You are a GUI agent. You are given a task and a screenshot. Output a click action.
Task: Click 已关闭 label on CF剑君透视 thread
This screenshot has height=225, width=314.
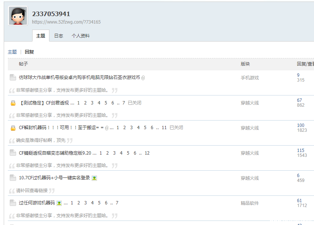click(135, 103)
